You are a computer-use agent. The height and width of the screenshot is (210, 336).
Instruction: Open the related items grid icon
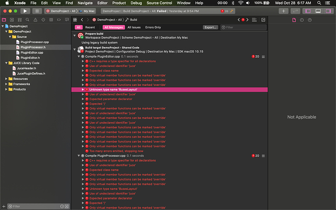click(x=75, y=20)
